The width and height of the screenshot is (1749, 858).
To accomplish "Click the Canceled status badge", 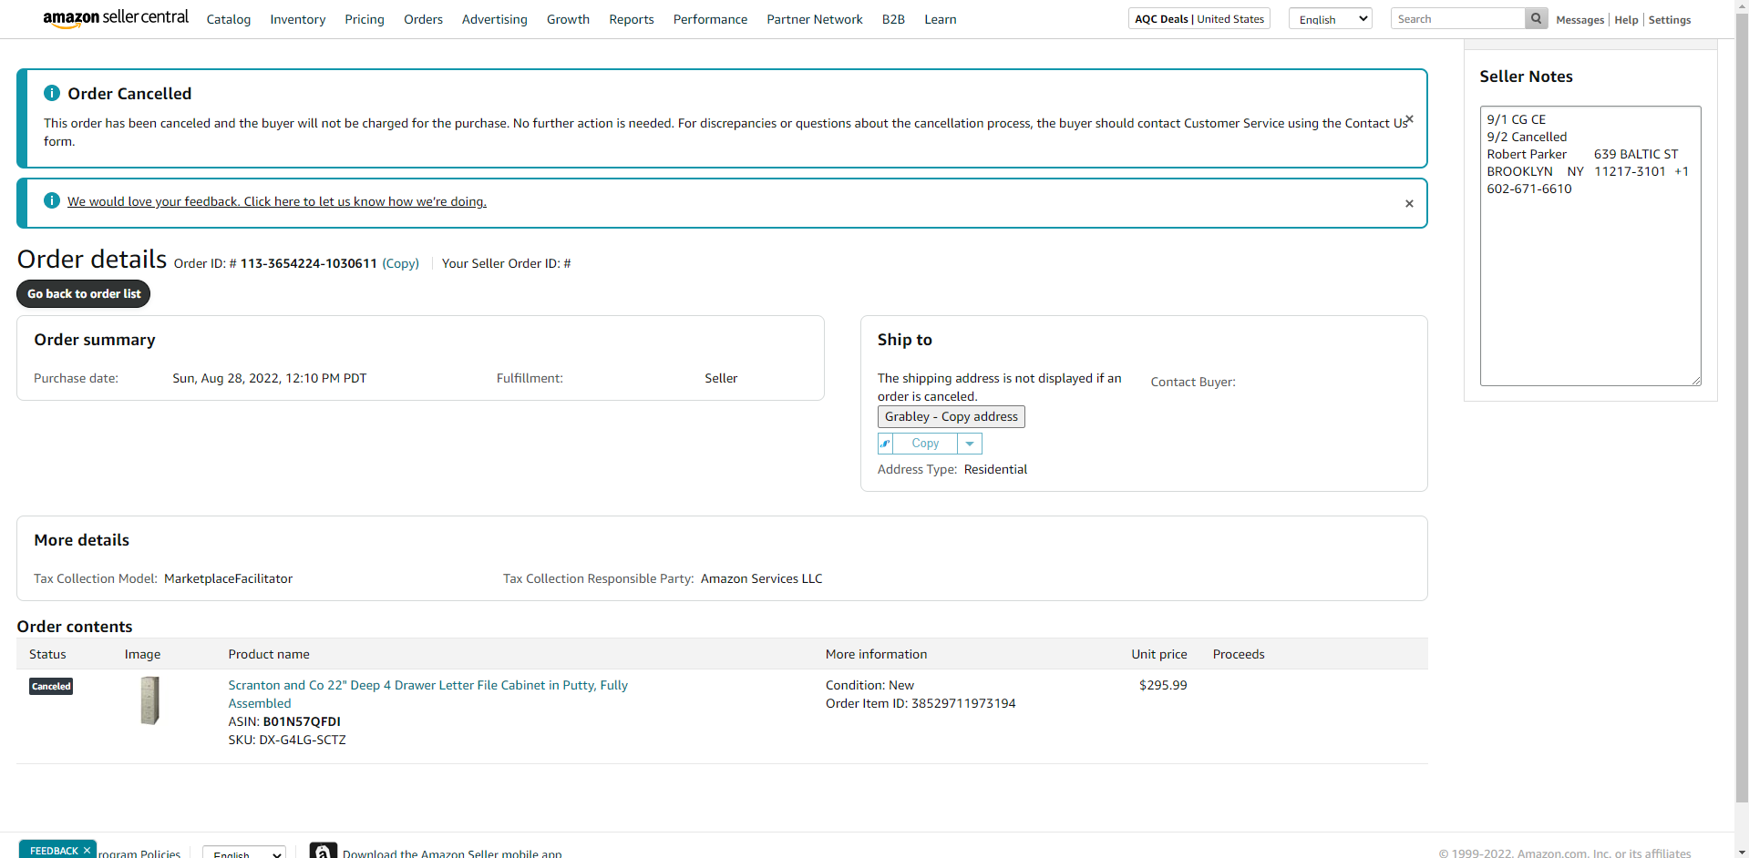I will (51, 686).
